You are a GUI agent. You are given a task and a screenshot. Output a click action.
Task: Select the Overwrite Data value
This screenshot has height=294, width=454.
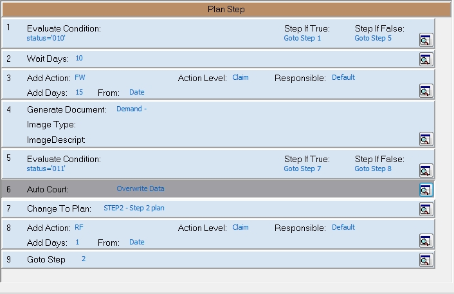tap(140, 189)
